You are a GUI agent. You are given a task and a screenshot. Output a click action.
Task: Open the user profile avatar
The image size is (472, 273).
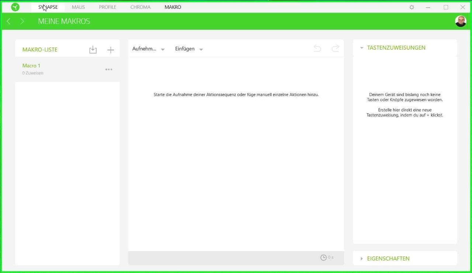pyautogui.click(x=461, y=21)
